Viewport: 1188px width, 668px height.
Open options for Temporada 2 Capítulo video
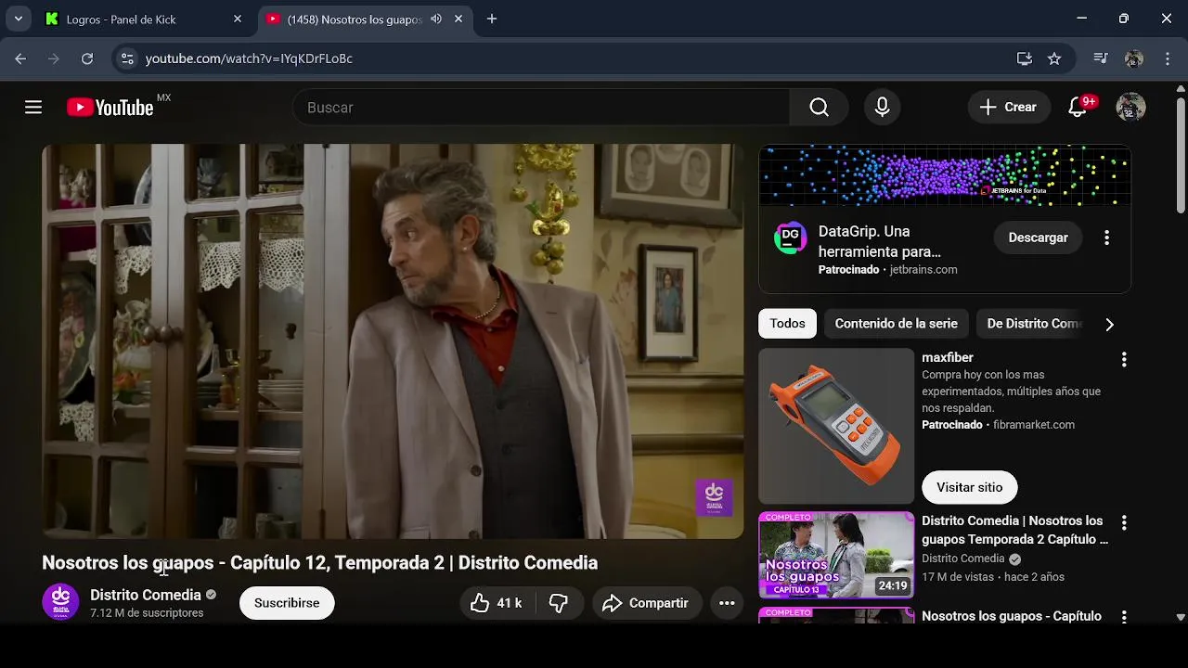(1124, 523)
